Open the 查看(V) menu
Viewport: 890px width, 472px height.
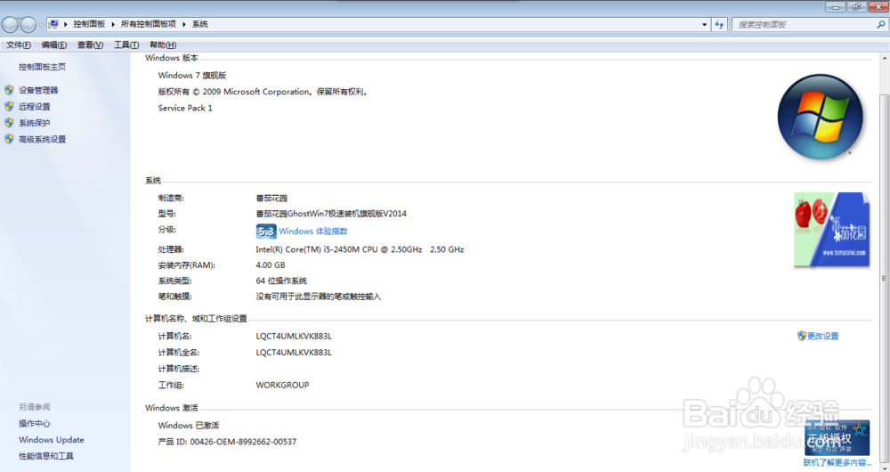click(90, 45)
